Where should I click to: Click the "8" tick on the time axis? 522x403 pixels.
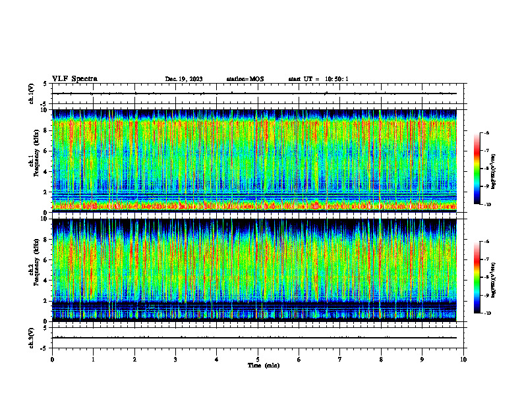click(x=381, y=360)
